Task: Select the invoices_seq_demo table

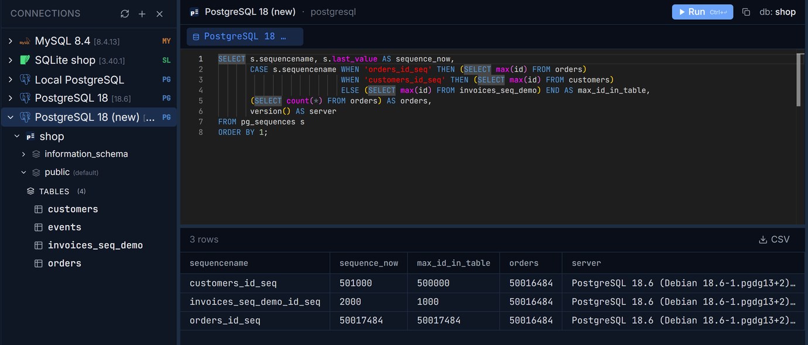Action: (95, 246)
